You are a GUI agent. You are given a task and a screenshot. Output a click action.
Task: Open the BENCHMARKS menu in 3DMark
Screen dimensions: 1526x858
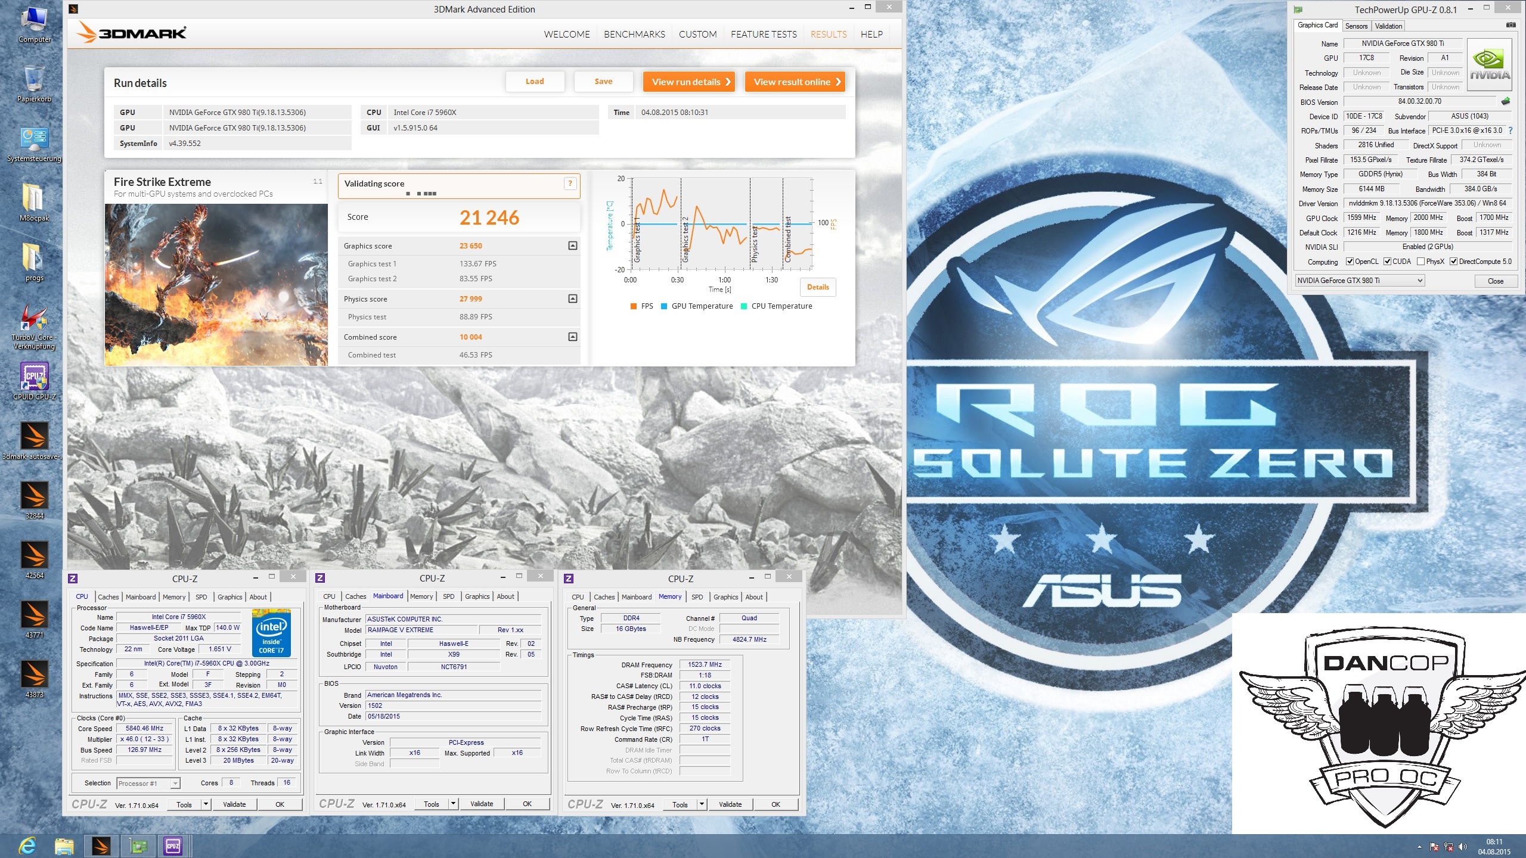[634, 35]
